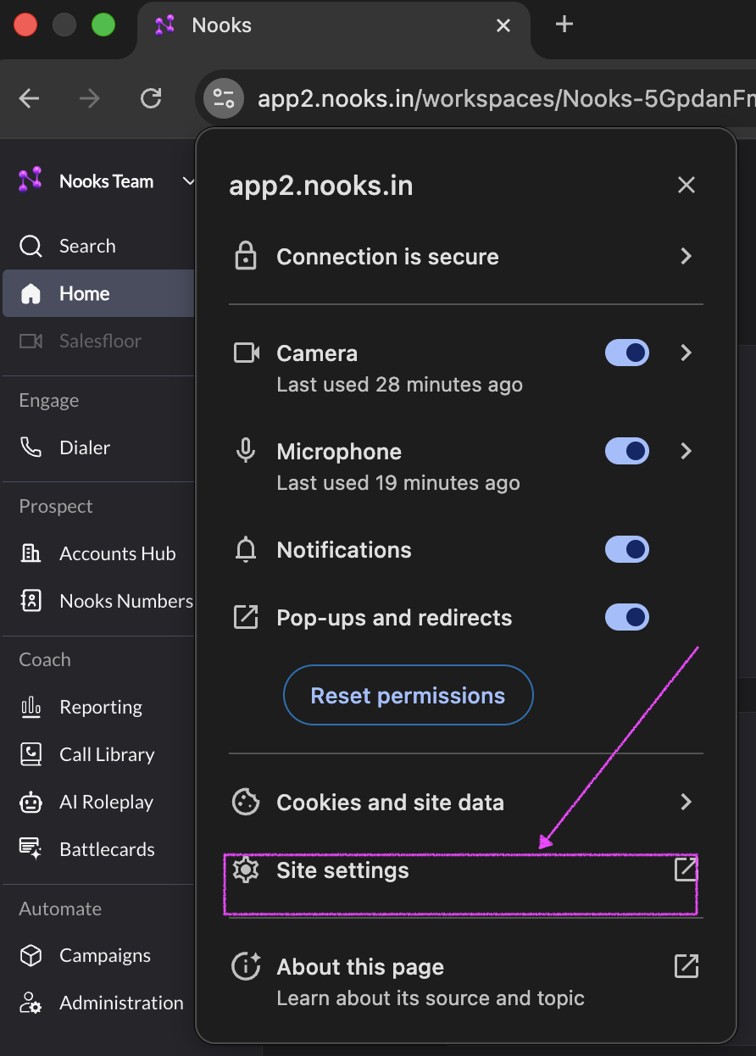Click the Pop-ups and redirects icon
Screen dimensions: 756x1056
pyautogui.click(x=246, y=617)
